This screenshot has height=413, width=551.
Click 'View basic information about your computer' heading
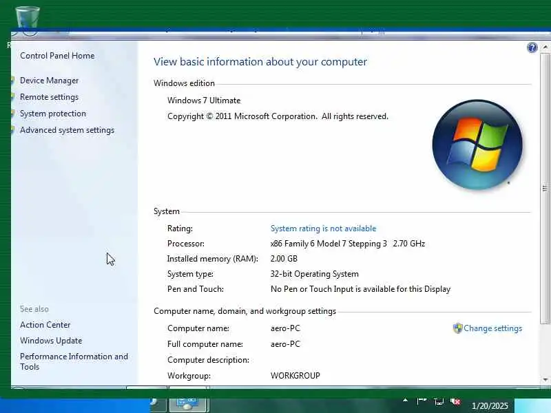click(x=260, y=62)
